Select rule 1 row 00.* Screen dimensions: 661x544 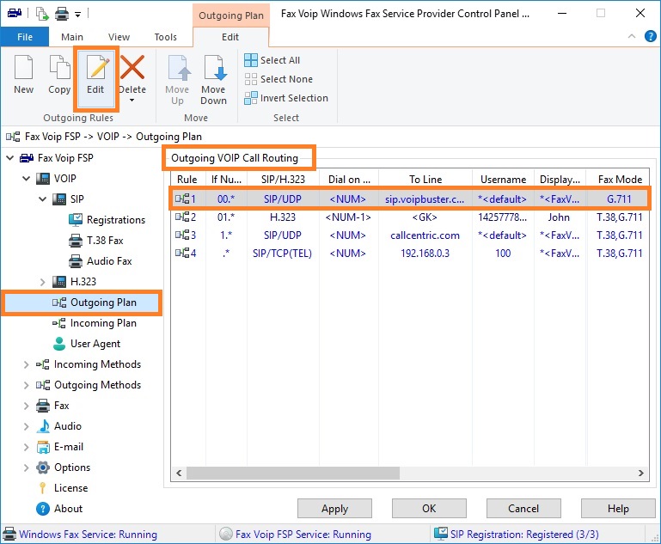click(410, 199)
